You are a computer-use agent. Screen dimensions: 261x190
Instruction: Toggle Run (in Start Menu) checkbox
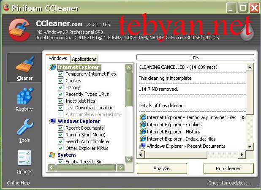coord(60,135)
